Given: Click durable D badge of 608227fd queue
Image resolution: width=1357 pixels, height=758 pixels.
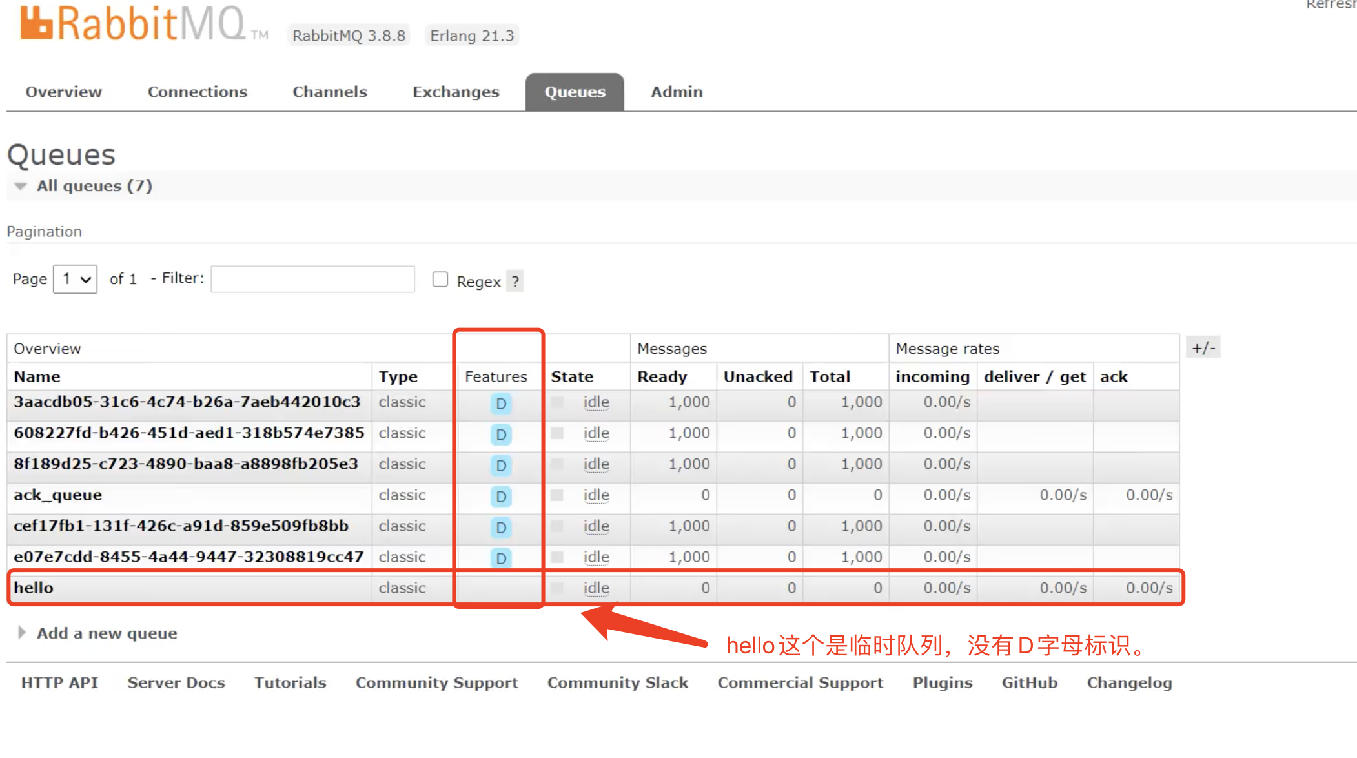Looking at the screenshot, I should coord(501,435).
